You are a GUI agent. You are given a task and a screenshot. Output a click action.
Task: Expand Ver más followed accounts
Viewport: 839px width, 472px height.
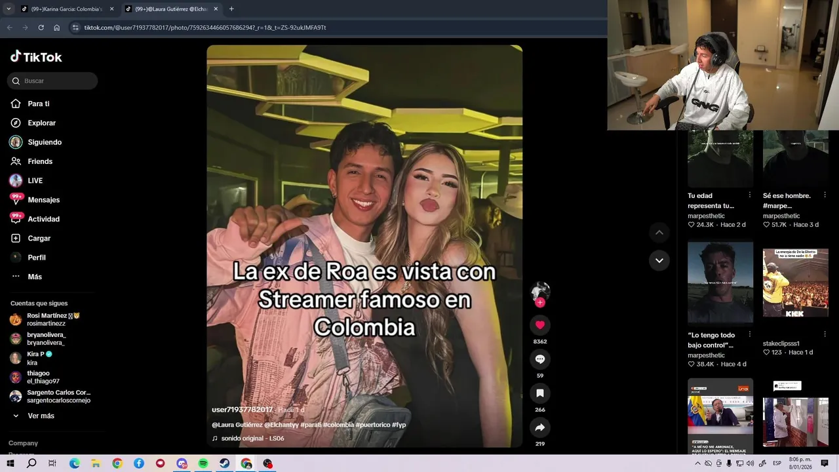pyautogui.click(x=33, y=416)
